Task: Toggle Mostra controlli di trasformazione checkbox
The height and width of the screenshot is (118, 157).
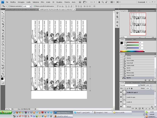Action: point(35,6)
